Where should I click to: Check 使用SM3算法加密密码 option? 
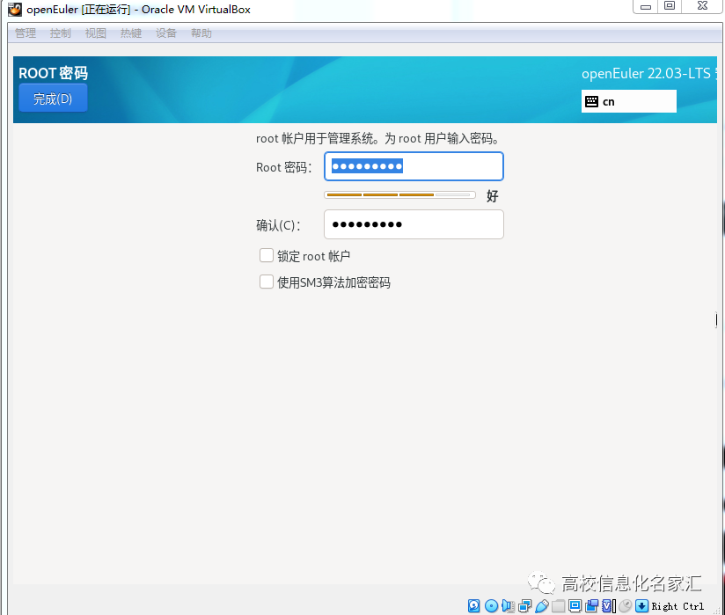click(267, 282)
